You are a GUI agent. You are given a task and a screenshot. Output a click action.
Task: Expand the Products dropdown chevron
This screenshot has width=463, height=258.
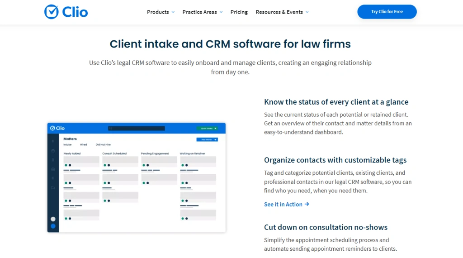pyautogui.click(x=173, y=12)
